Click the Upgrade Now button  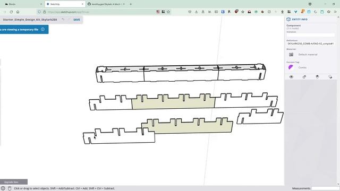point(13,182)
